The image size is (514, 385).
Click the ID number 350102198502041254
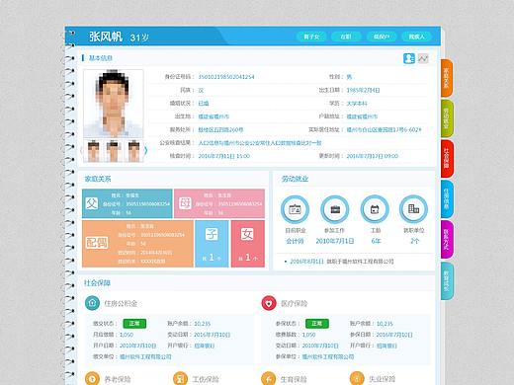[226, 77]
